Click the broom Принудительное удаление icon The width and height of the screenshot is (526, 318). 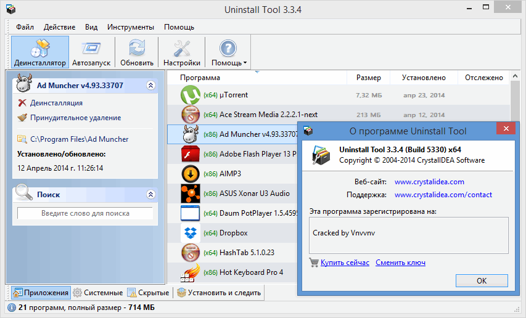pyautogui.click(x=22, y=118)
